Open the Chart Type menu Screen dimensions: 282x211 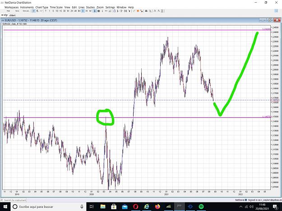point(42,7)
